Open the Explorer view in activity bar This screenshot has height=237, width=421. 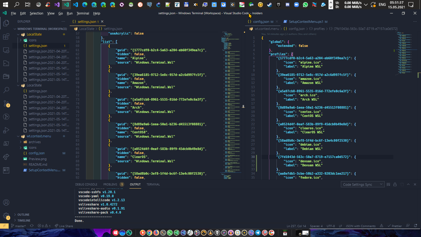pos(6,23)
